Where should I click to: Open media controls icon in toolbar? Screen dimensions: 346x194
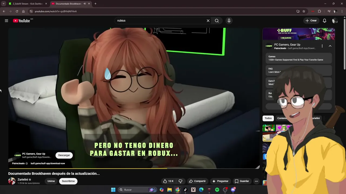click(x=329, y=11)
